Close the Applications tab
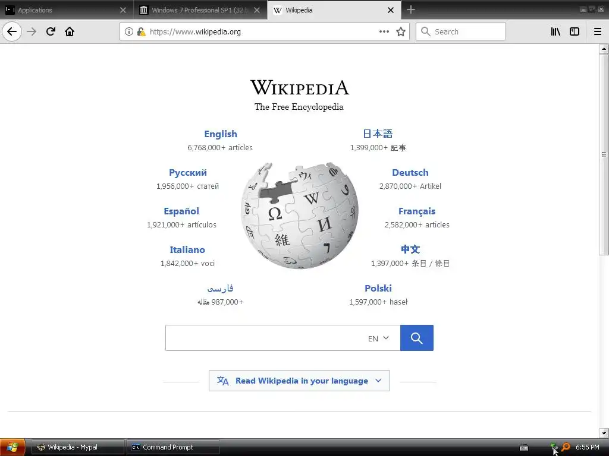 tap(123, 10)
